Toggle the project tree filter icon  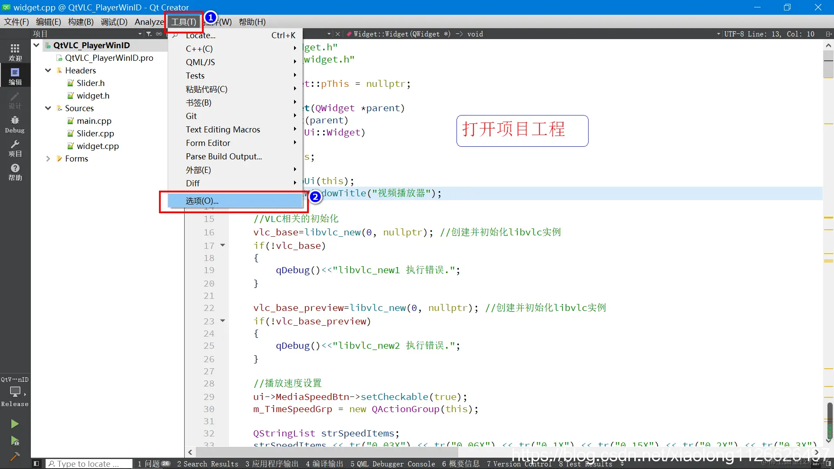coord(149,34)
